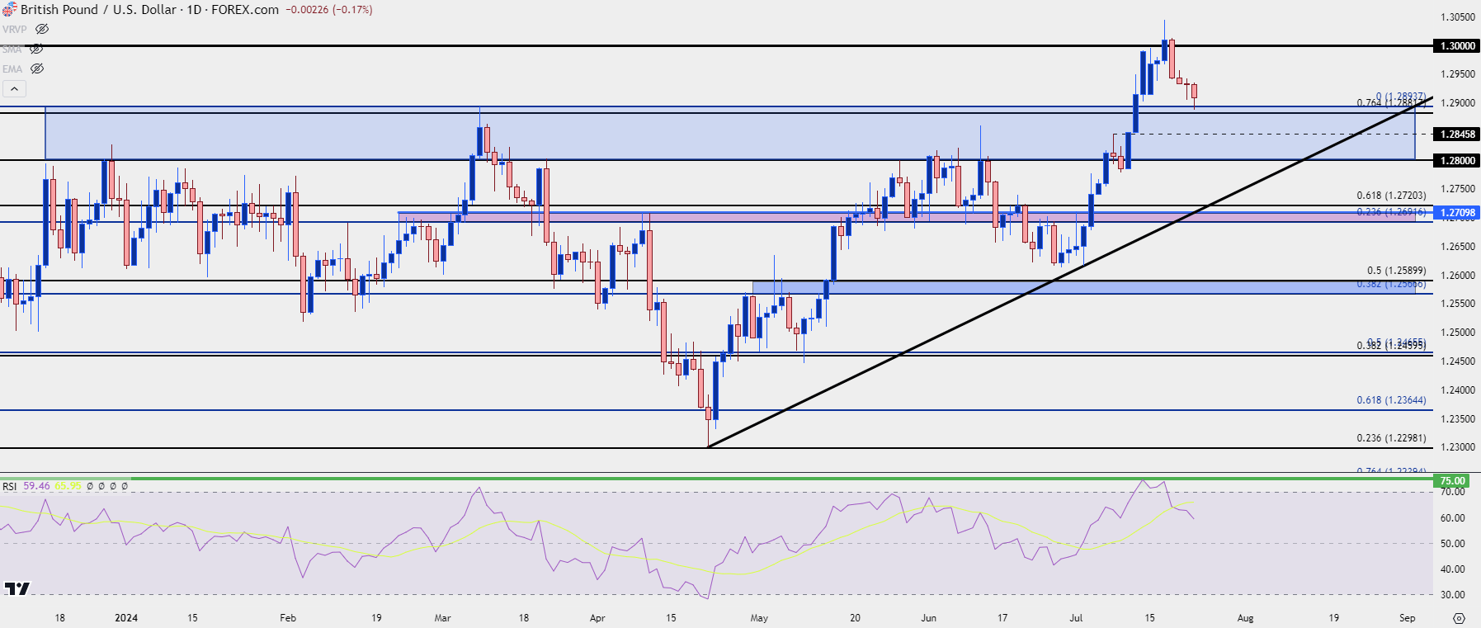1481x628 pixels.
Task: Click the Sep date label on time axis
Action: tap(1408, 618)
